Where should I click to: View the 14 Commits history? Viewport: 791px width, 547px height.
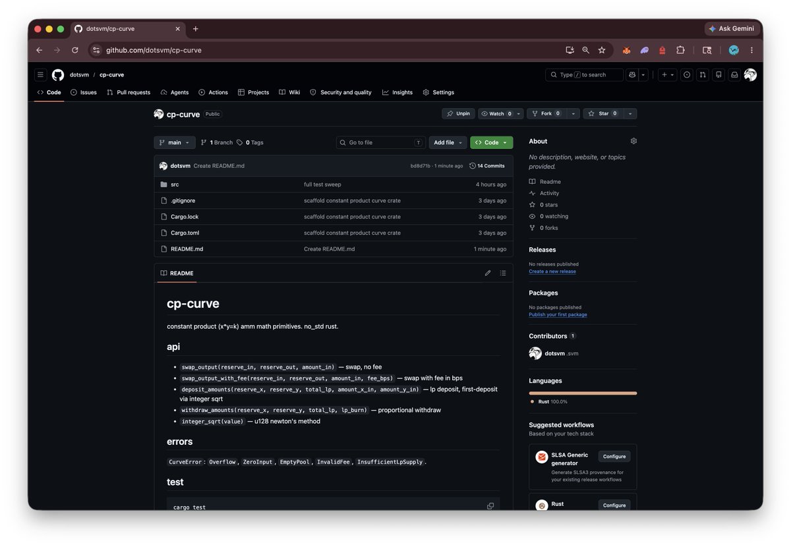coord(487,166)
